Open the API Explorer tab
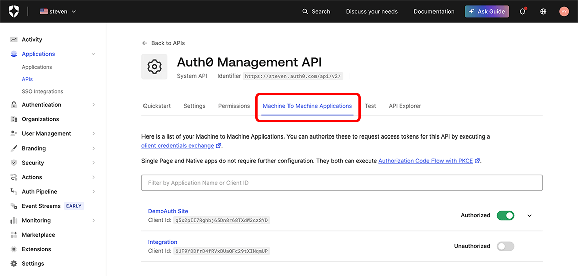 pos(405,106)
